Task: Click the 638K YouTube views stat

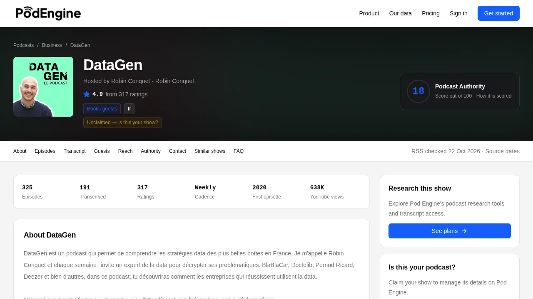Action: tap(327, 192)
